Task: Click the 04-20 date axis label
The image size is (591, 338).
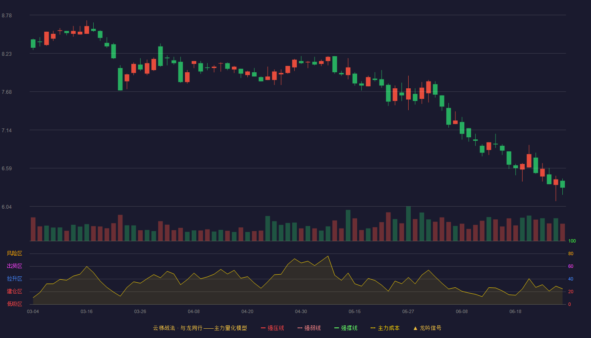Action: coord(247,311)
